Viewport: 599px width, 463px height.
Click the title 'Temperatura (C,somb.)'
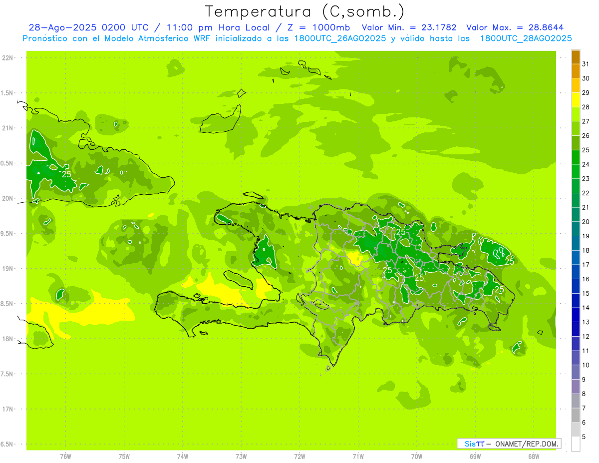click(305, 11)
